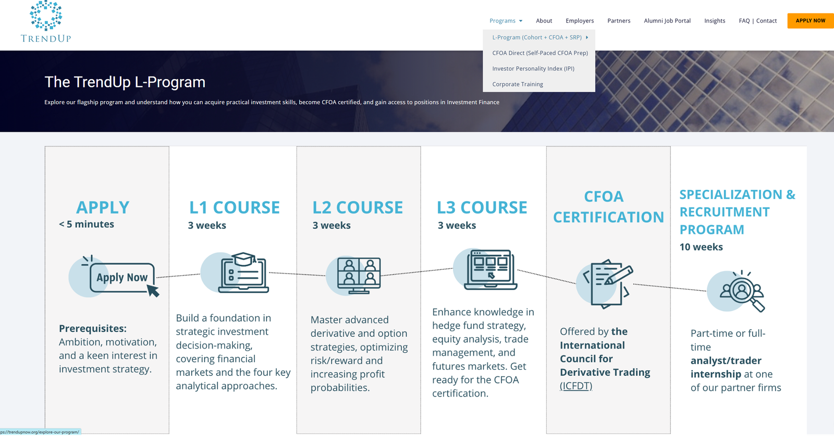Select Investor Personality Index (IPI)
834x445 pixels.
[x=533, y=69]
